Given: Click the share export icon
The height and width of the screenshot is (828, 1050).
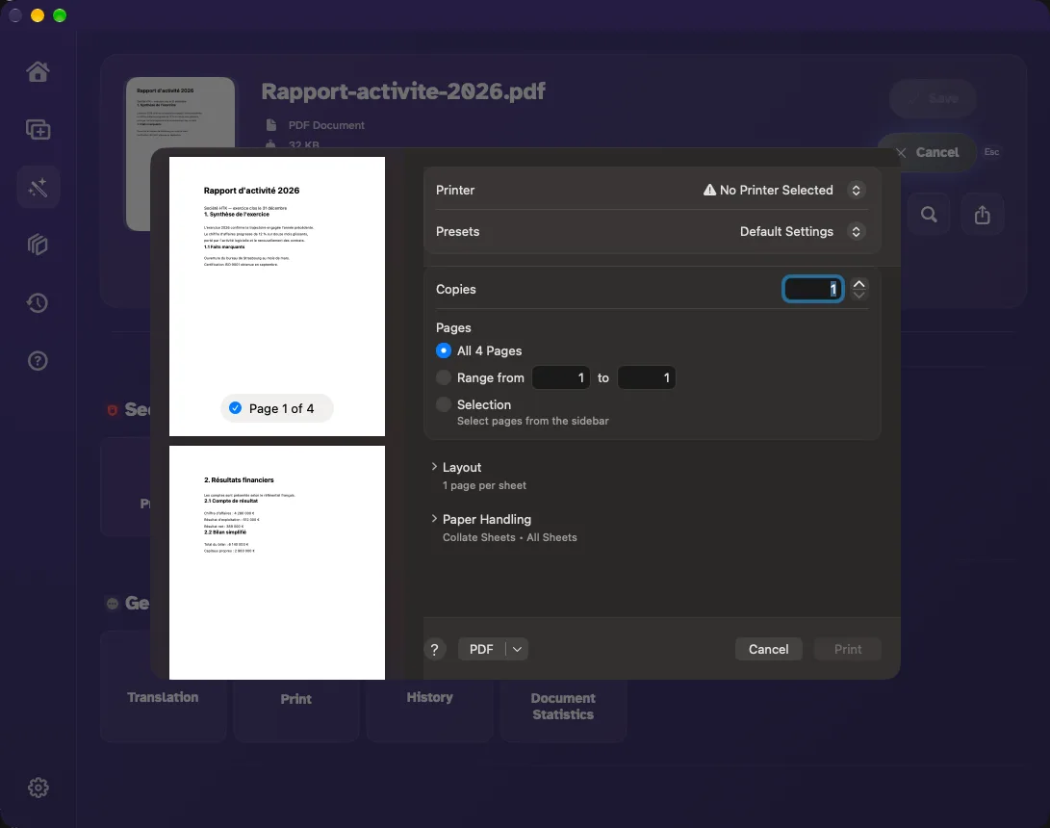Looking at the screenshot, I should coord(982,215).
